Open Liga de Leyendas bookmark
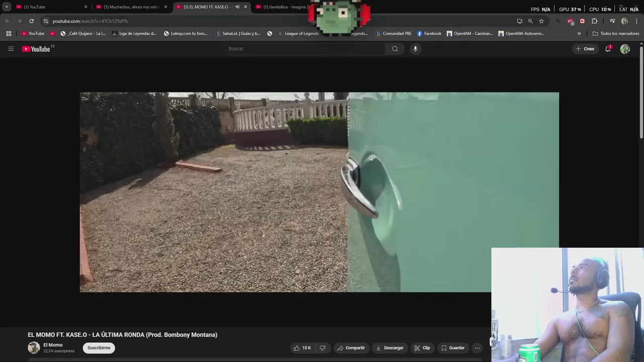Viewport: 644px width, 362px height. coord(134,34)
